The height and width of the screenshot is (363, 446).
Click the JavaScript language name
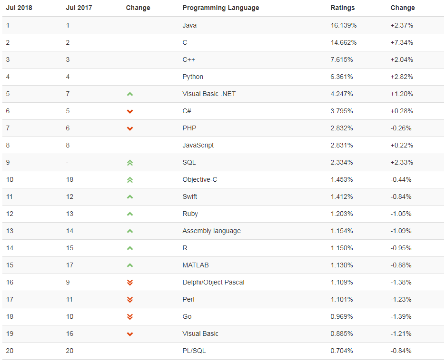(x=198, y=145)
